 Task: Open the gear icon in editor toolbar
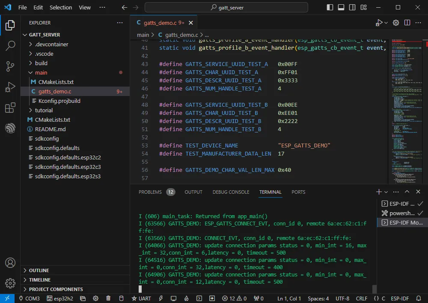click(x=396, y=23)
